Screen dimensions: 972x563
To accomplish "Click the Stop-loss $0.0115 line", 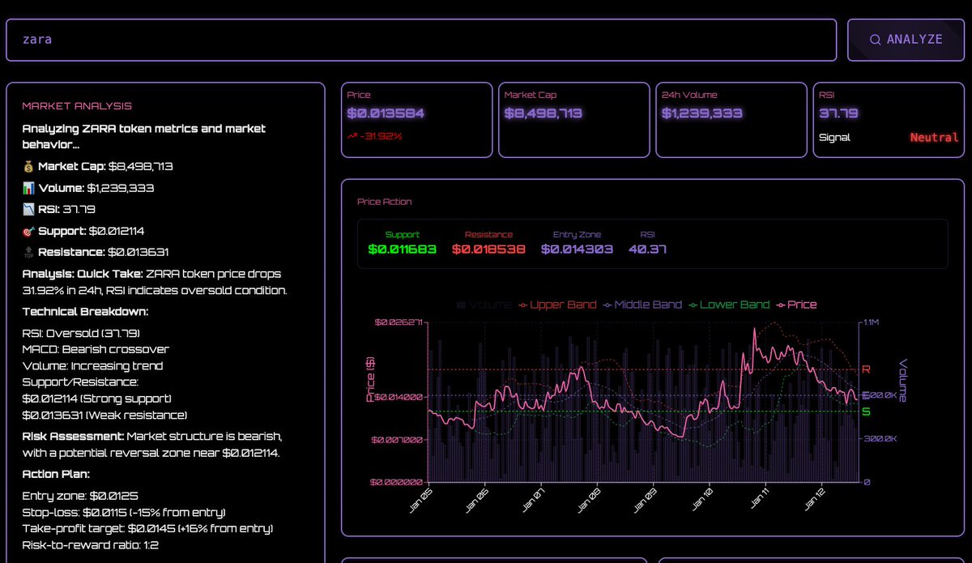I will coord(124,512).
